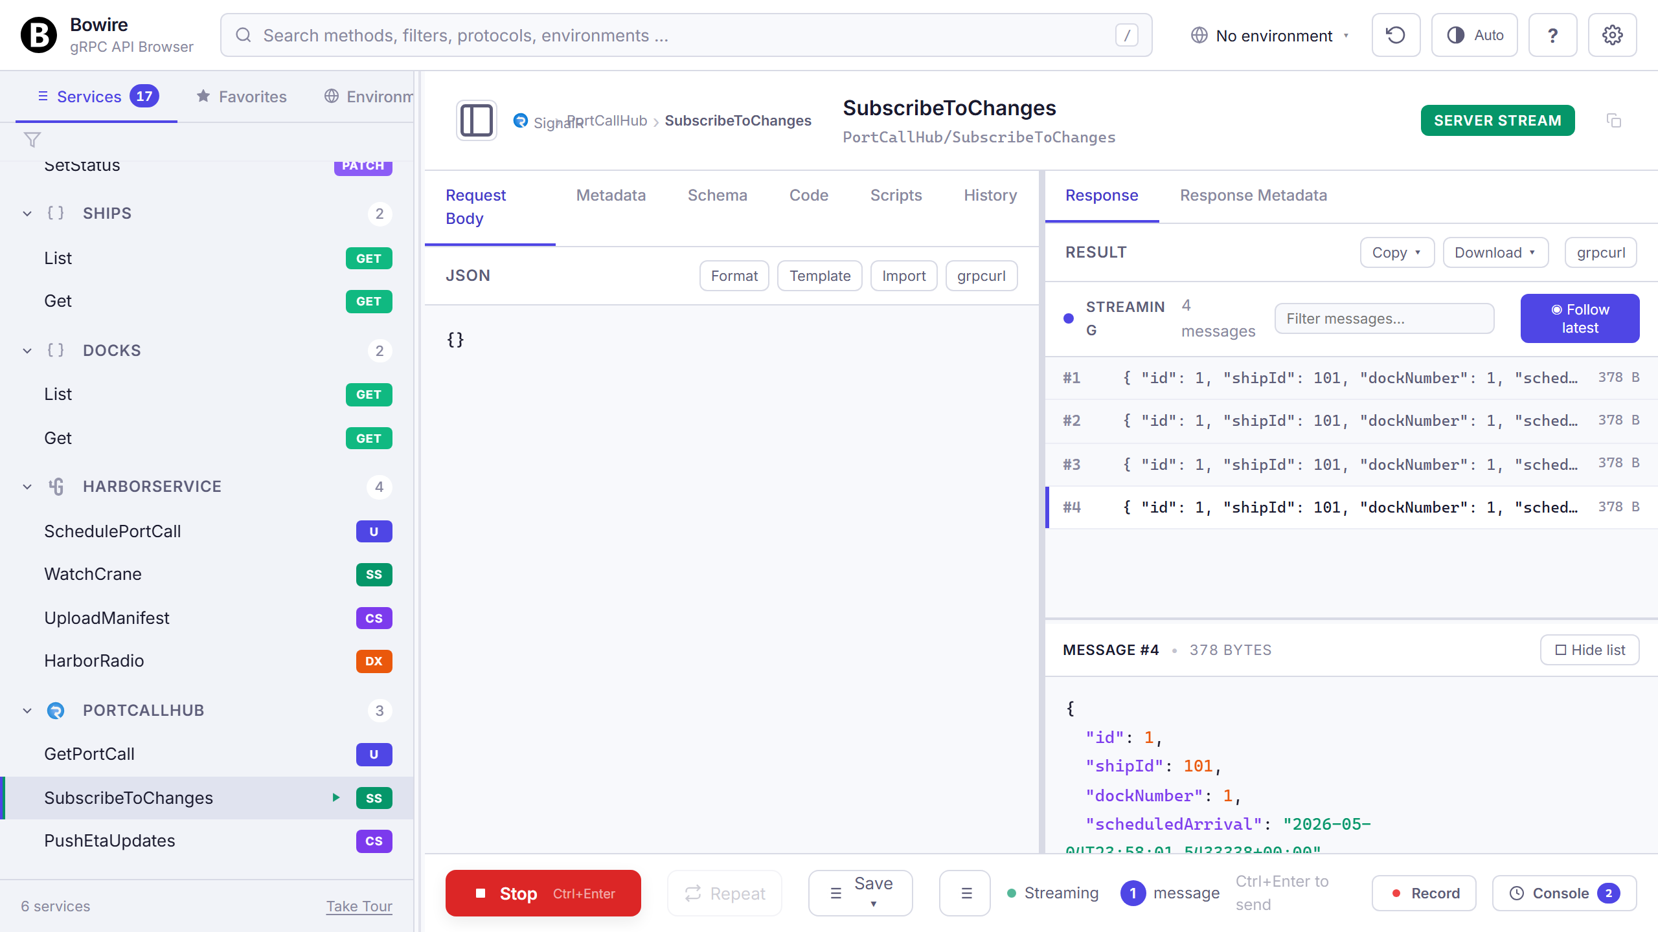Click the CS badge on PushEtaUpdates
The height and width of the screenshot is (932, 1658).
click(x=374, y=841)
